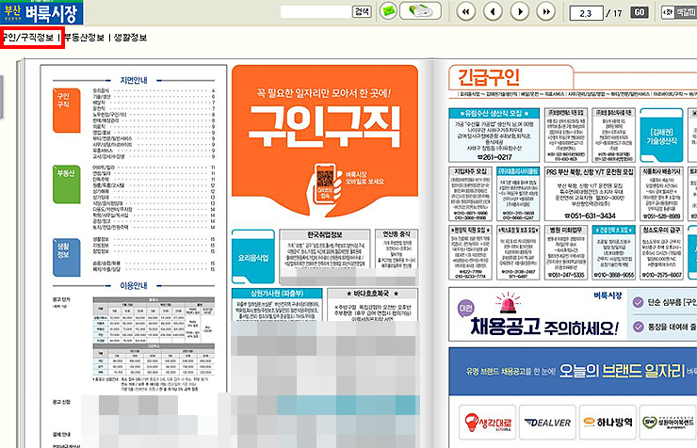697x448 pixels.
Task: Click the 상원가사원(파출부) ad header
Action: pos(277,294)
